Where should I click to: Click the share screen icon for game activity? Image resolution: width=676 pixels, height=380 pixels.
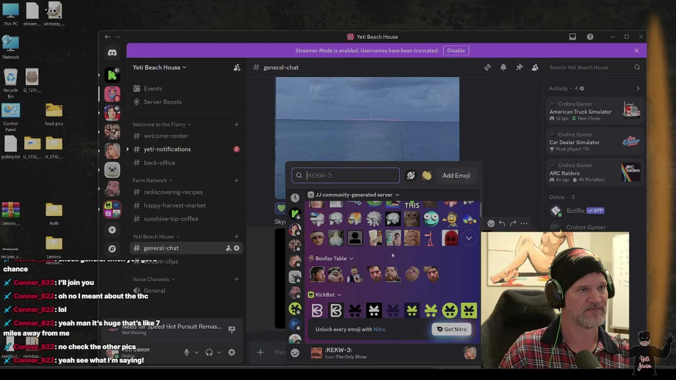point(231,329)
